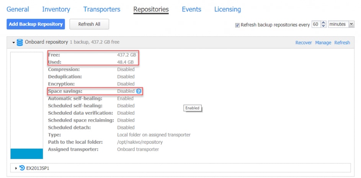This screenshot has height=178, width=361.
Task: Click the Recover link
Action: (x=304, y=43)
